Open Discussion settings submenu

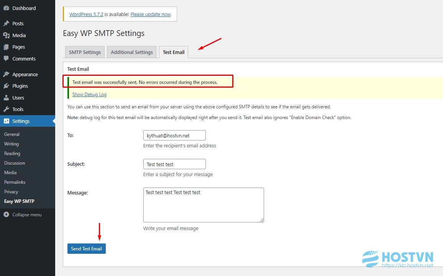coord(15,163)
